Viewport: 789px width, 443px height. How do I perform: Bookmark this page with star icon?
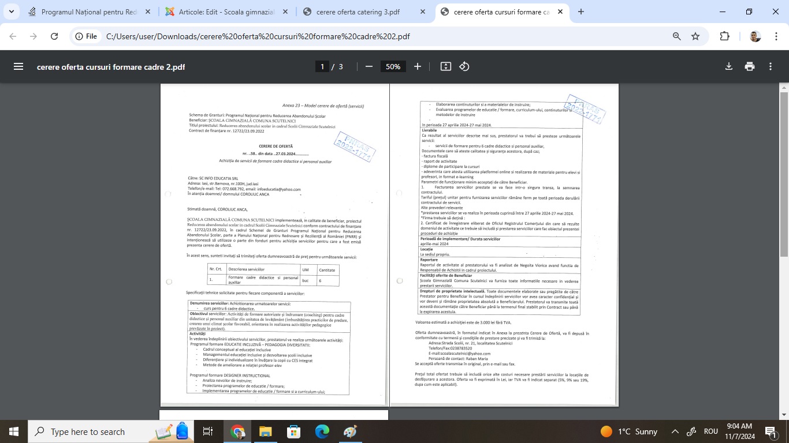(695, 36)
